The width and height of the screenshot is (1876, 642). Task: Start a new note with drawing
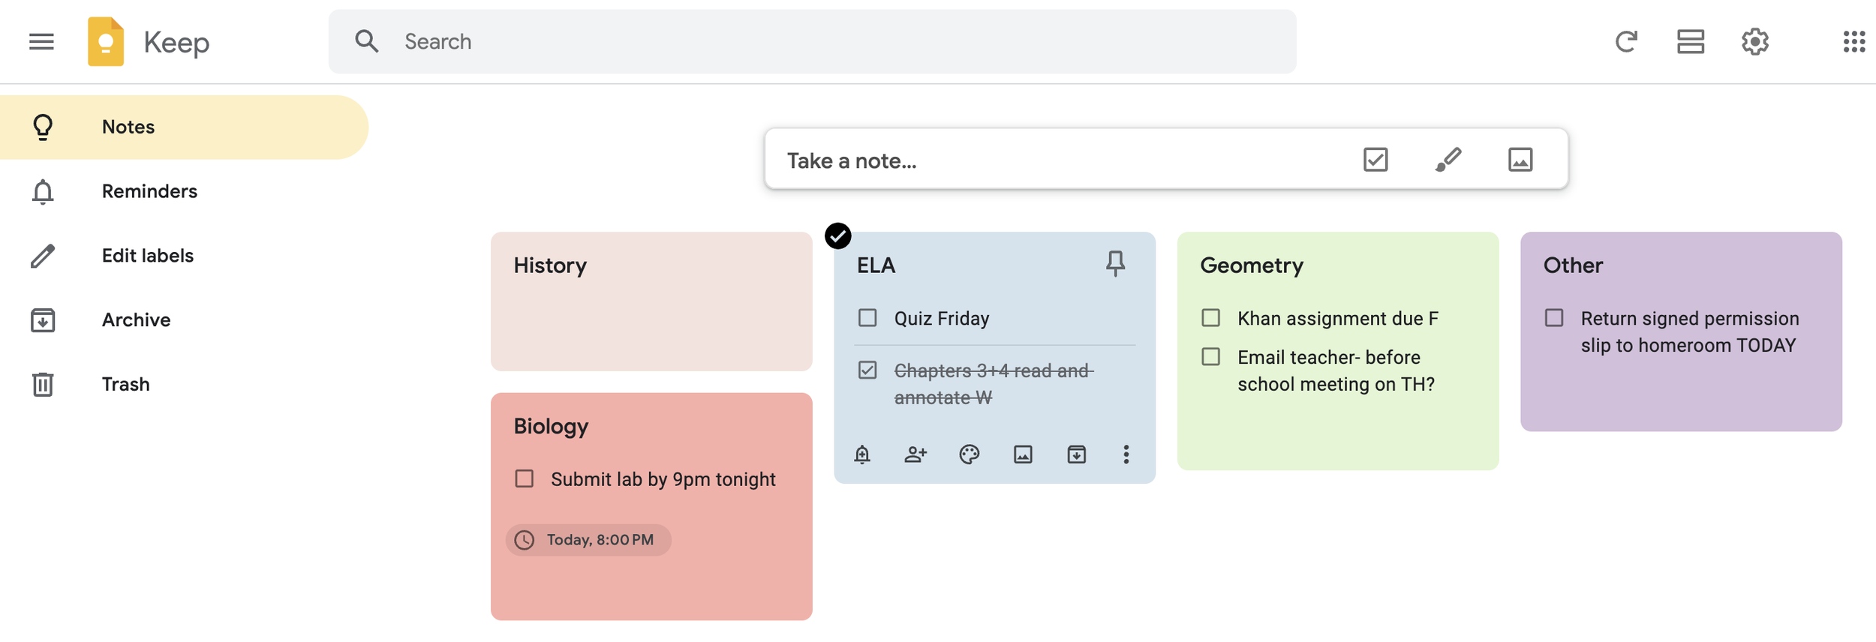[x=1448, y=160]
